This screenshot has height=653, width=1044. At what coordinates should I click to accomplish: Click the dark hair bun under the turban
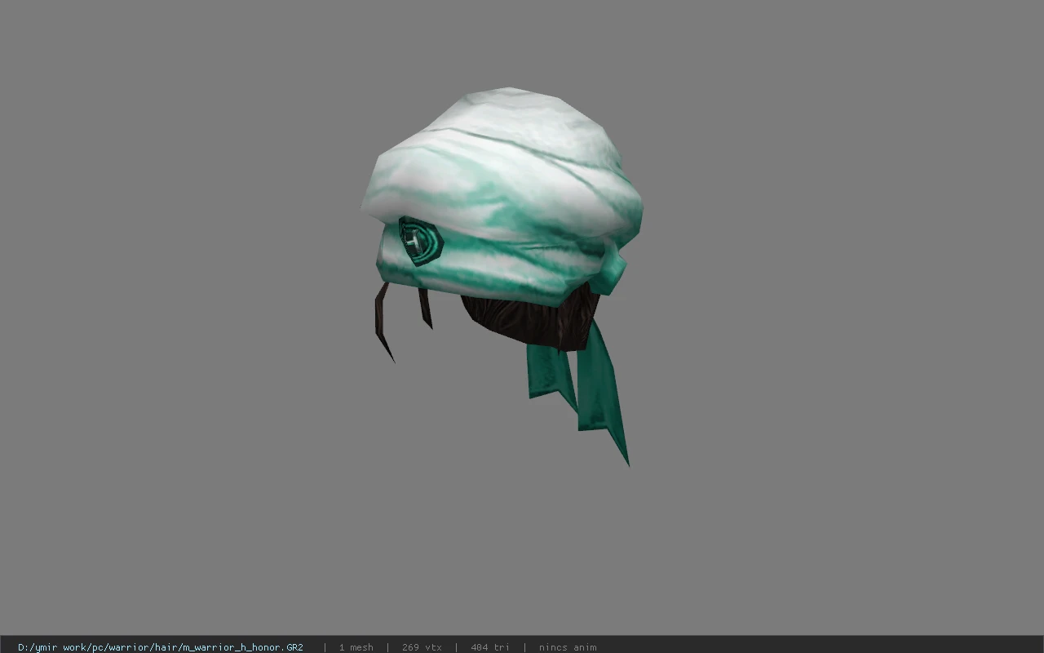[x=530, y=320]
